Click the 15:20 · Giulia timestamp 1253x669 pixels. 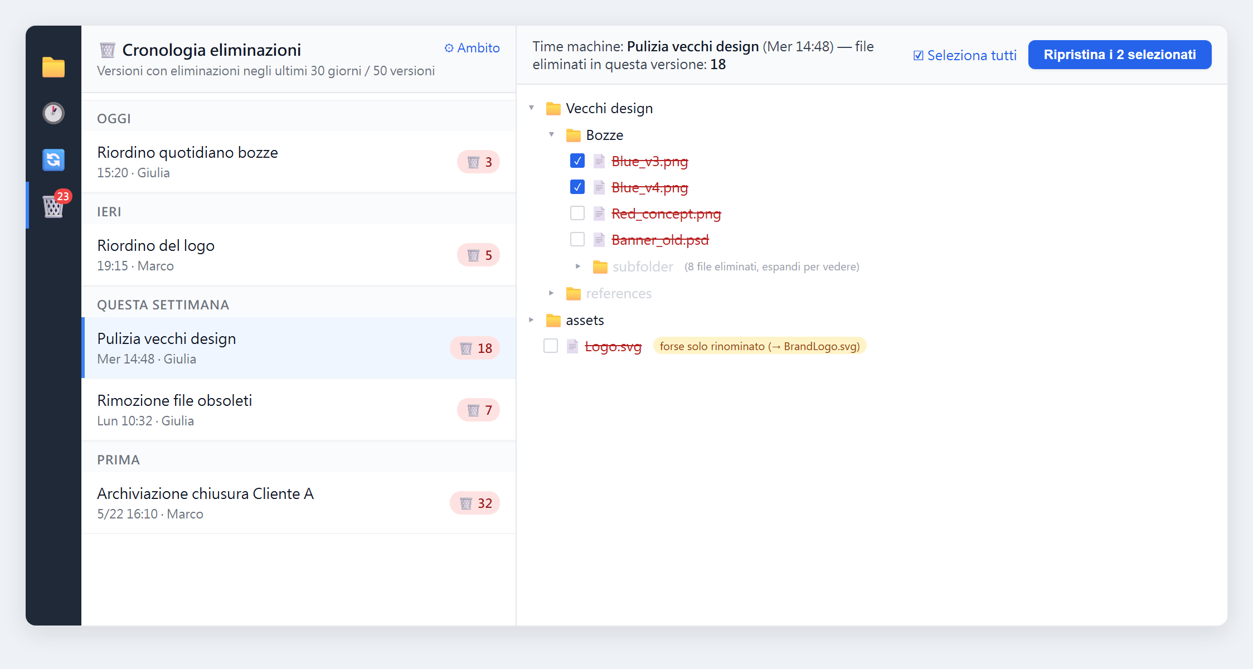coord(133,173)
